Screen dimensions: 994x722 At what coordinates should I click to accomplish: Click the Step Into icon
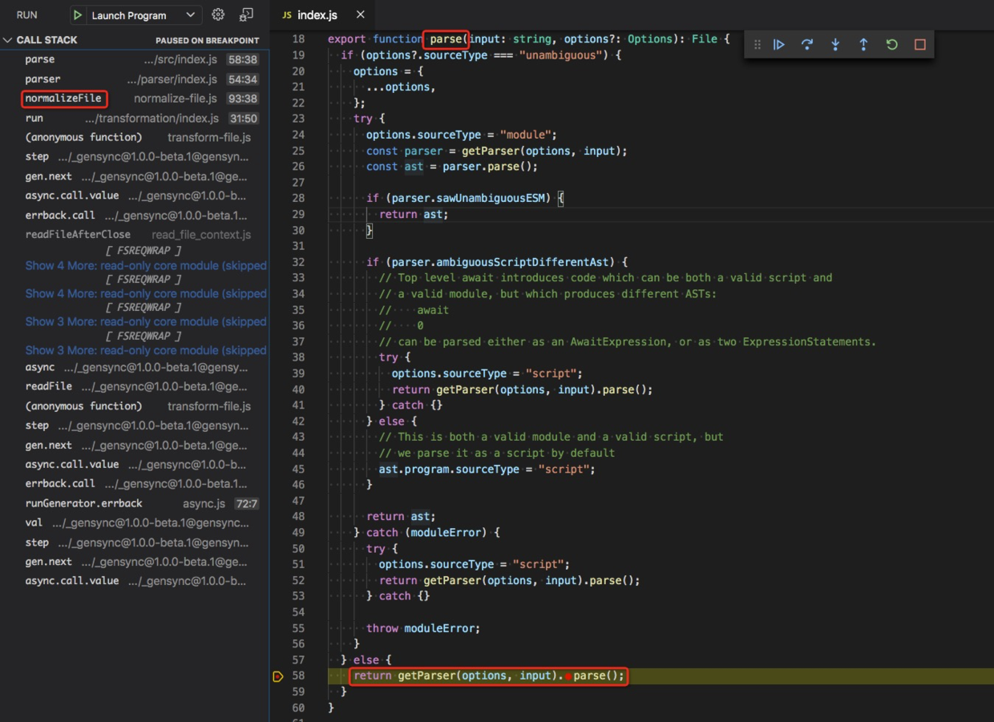pos(834,44)
